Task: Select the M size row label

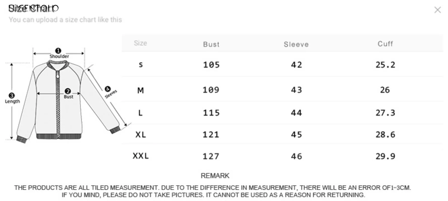Action: (x=141, y=90)
